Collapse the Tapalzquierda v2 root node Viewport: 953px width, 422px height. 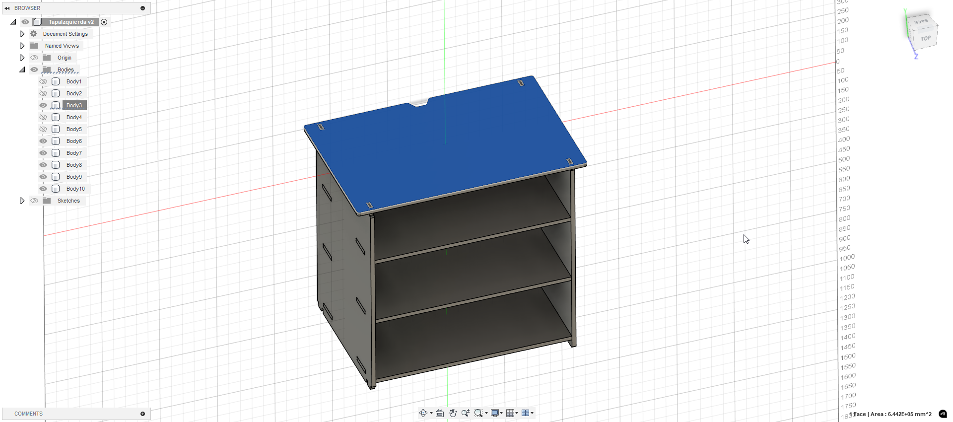point(13,22)
